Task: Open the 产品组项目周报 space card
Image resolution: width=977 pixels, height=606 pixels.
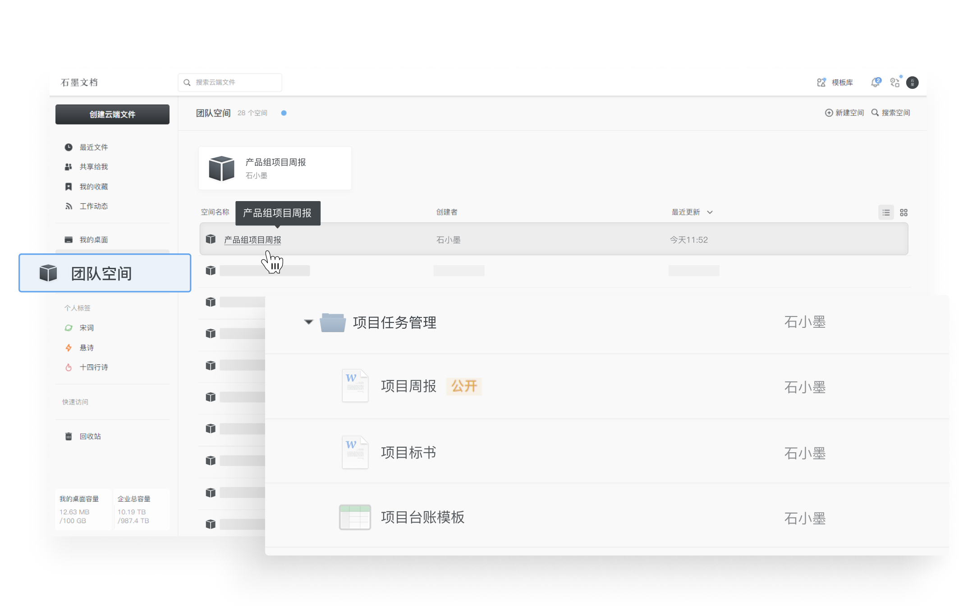Action: [275, 168]
